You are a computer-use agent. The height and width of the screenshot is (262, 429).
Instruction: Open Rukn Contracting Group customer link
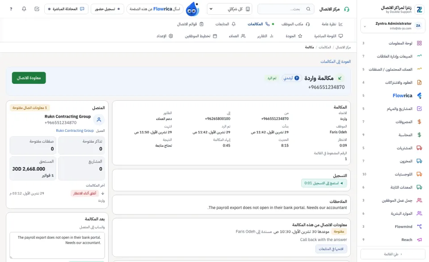pos(75,131)
